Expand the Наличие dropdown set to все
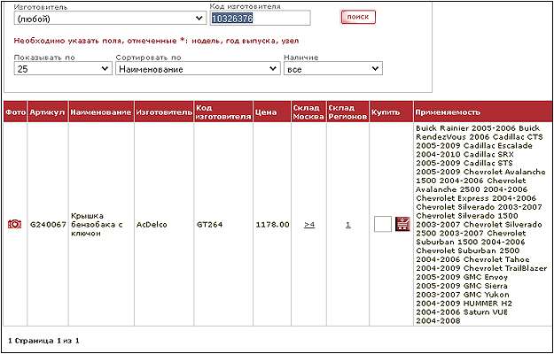 coord(332,68)
